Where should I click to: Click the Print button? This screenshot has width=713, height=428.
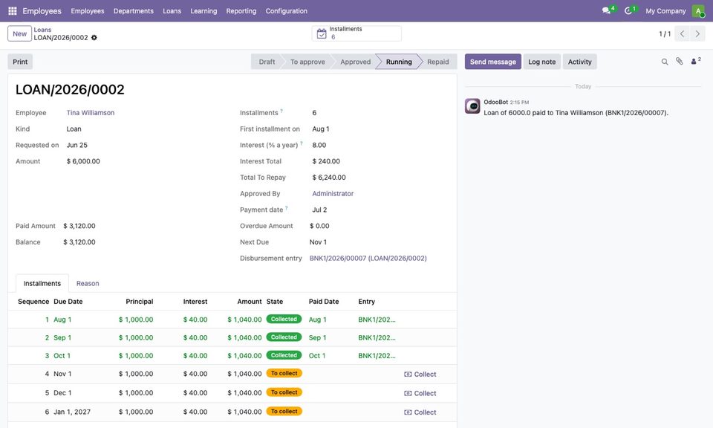coord(20,62)
